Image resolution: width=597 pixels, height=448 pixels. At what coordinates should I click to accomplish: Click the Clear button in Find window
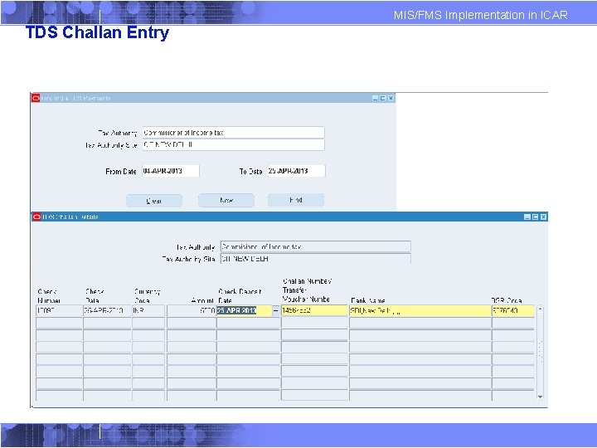[154, 201]
